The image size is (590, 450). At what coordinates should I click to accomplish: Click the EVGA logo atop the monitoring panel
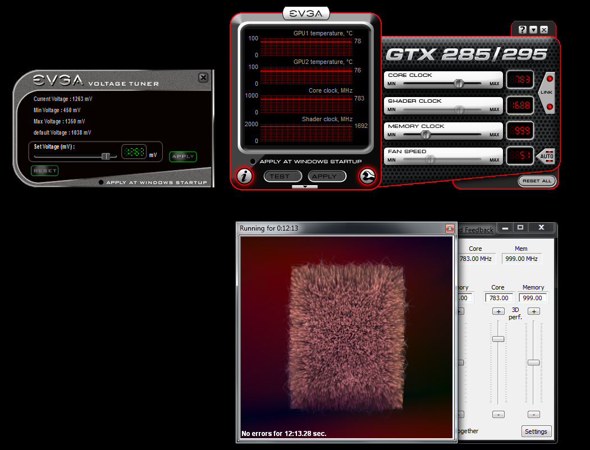click(x=306, y=13)
